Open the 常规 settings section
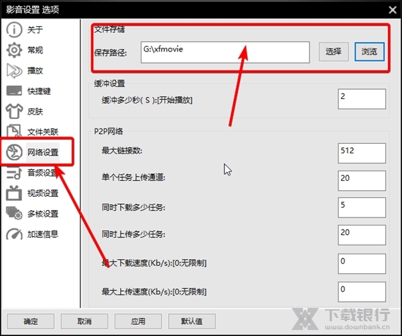The image size is (402, 336). 35,50
